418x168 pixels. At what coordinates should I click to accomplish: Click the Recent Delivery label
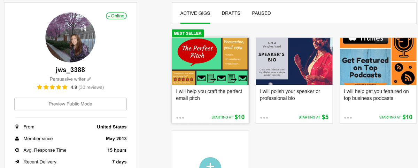pos(40,162)
